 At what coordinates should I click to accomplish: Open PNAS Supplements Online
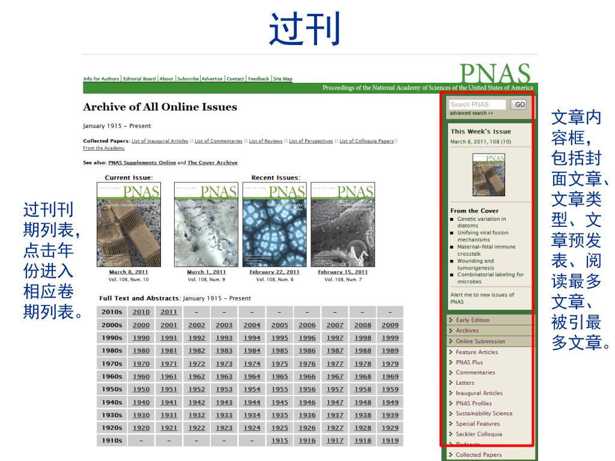click(142, 163)
